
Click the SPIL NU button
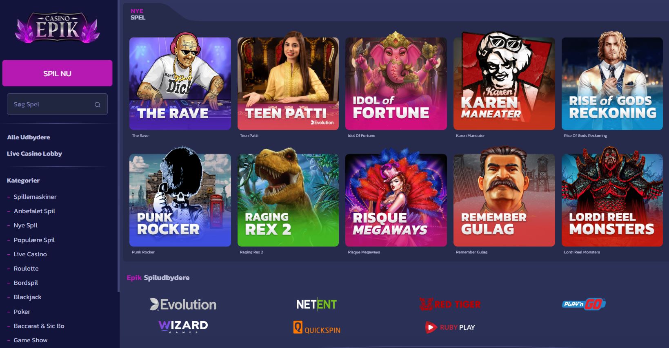[x=57, y=73]
